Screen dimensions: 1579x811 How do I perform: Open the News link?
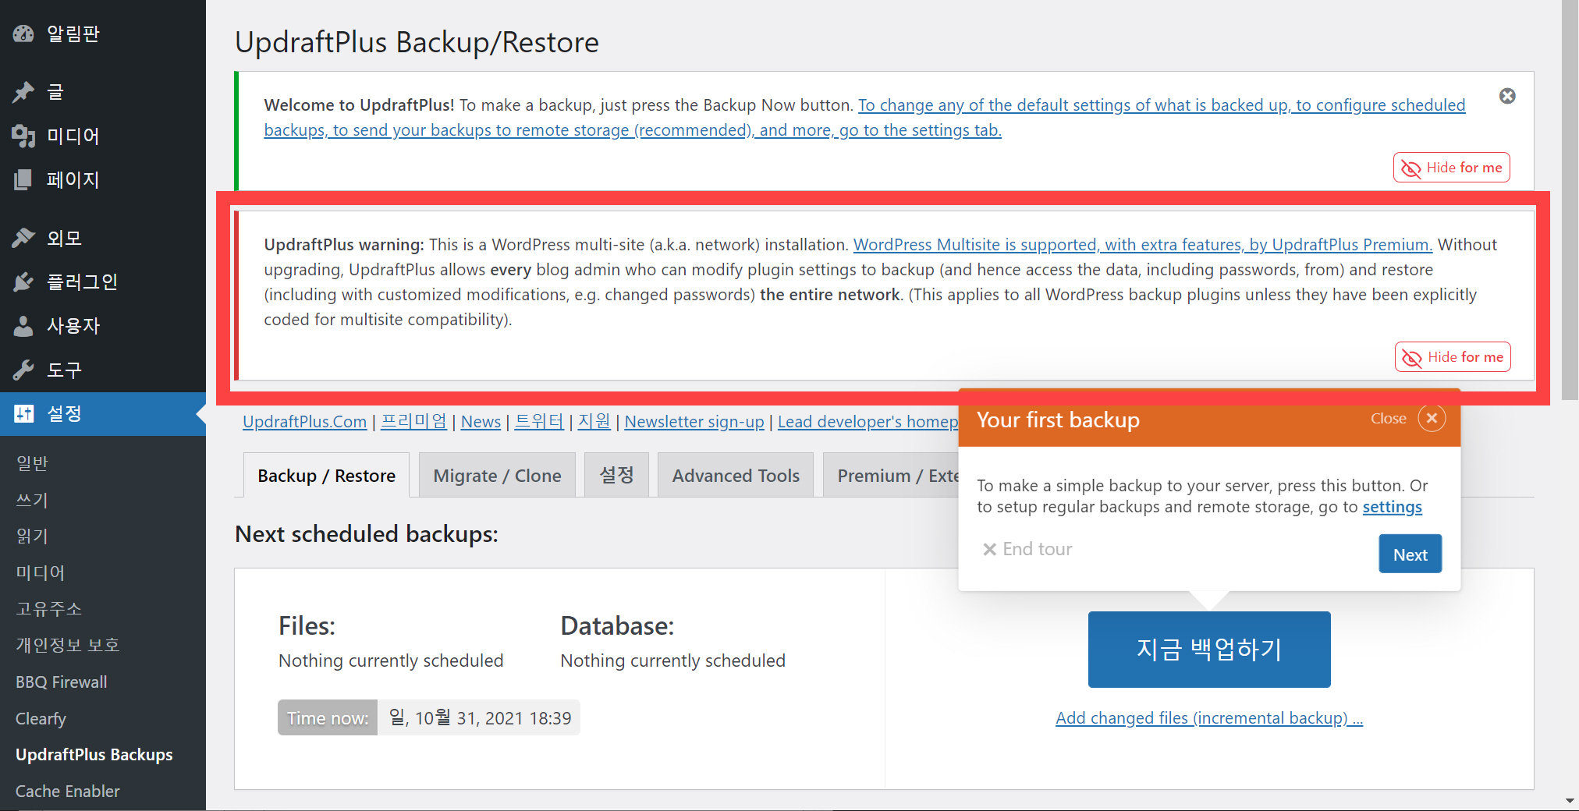481,422
